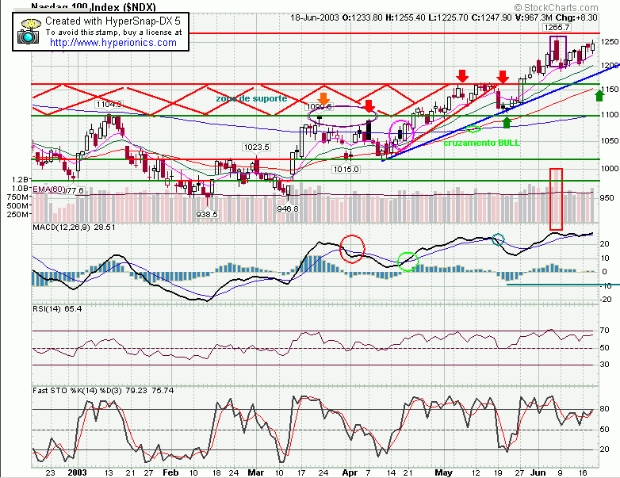Click the MACD(12,26,9) 28.51 indicator label
620x478 pixels.
coord(74,228)
